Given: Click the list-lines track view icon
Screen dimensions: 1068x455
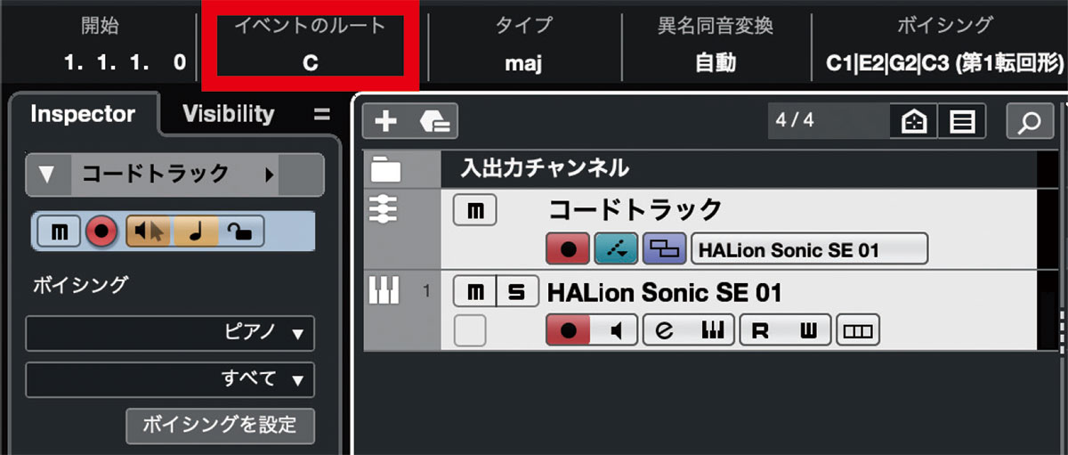Looking at the screenshot, I should click(x=962, y=121).
